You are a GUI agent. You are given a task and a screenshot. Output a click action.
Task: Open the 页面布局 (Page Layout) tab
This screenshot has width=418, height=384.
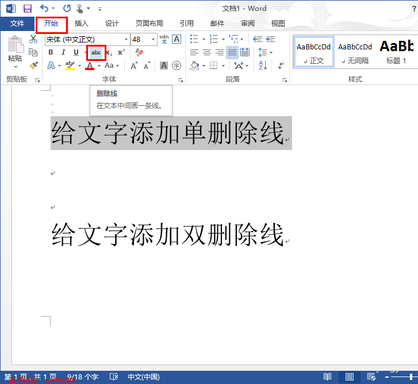(x=149, y=24)
